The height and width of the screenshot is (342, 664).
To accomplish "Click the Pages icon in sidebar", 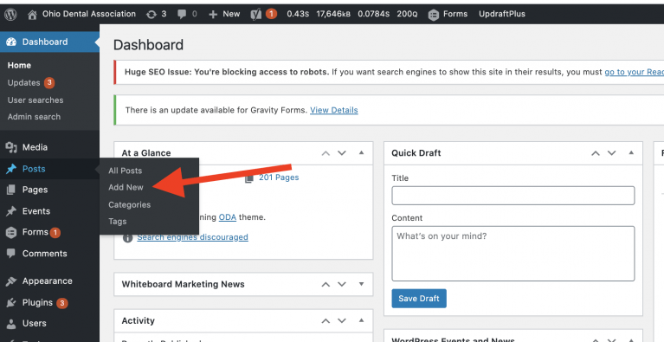I will point(11,190).
